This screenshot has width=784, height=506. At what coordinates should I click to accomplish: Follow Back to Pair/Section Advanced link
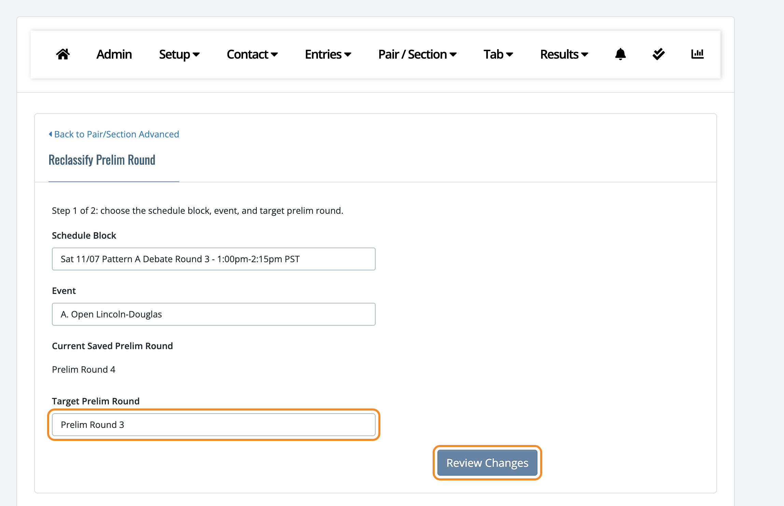(116, 134)
